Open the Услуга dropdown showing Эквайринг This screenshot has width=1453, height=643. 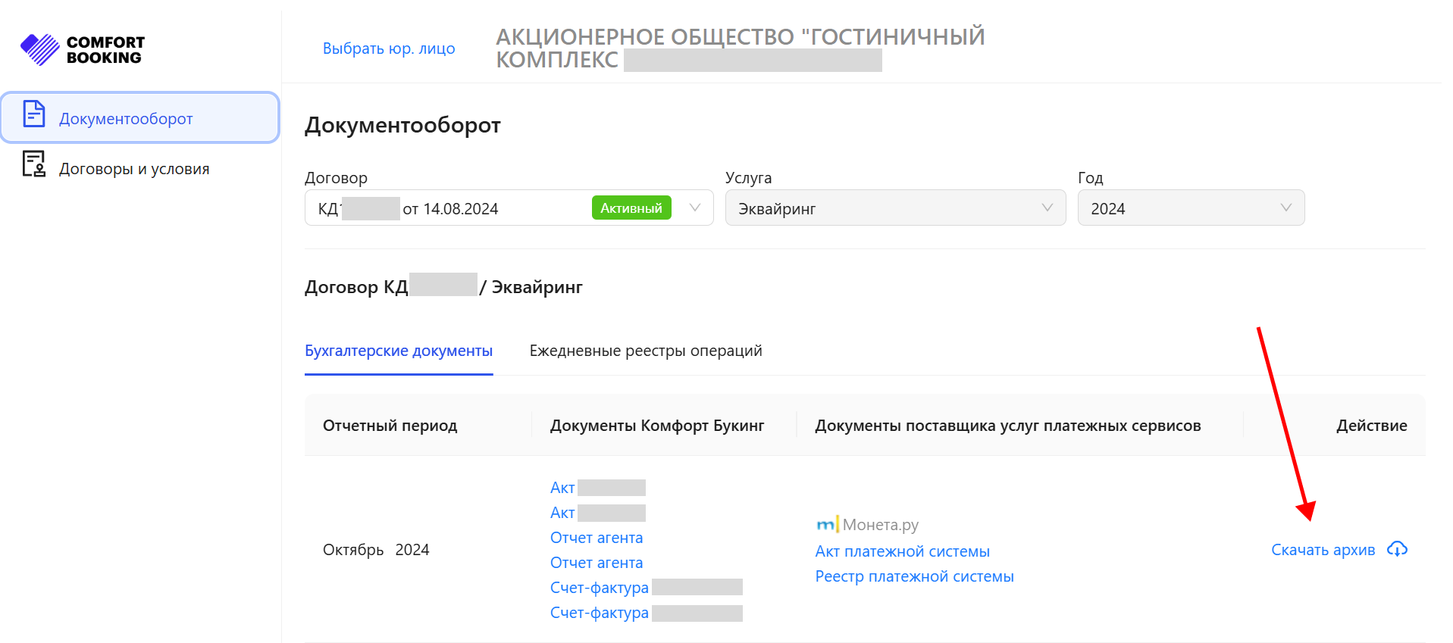pos(895,208)
